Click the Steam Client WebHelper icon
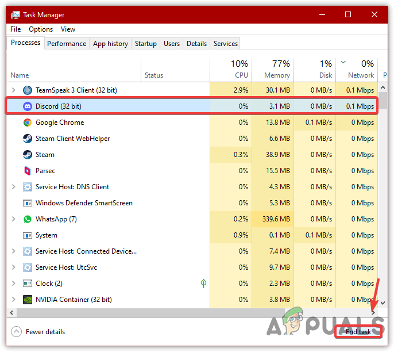The width and height of the screenshot is (394, 352). point(28,139)
